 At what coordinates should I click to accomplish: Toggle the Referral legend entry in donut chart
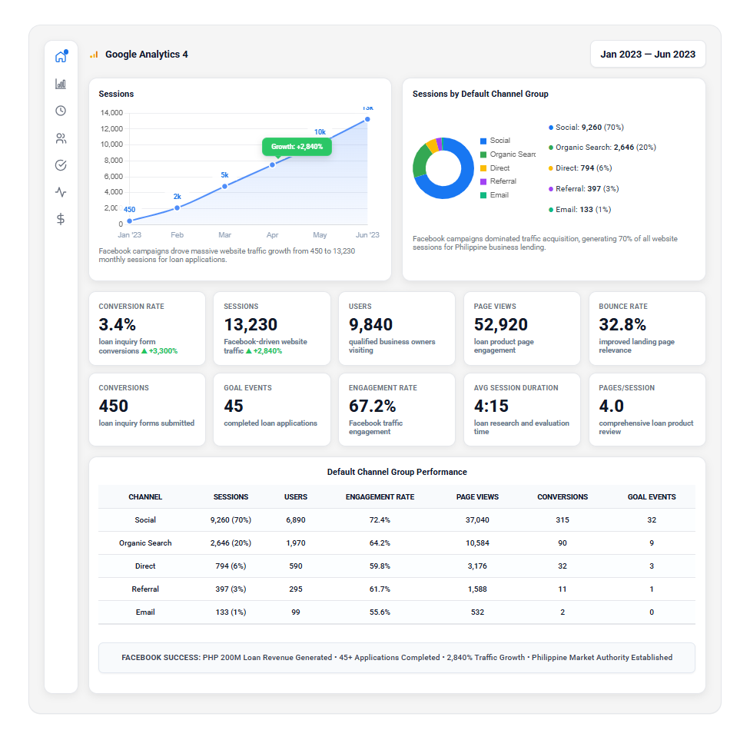[503, 181]
